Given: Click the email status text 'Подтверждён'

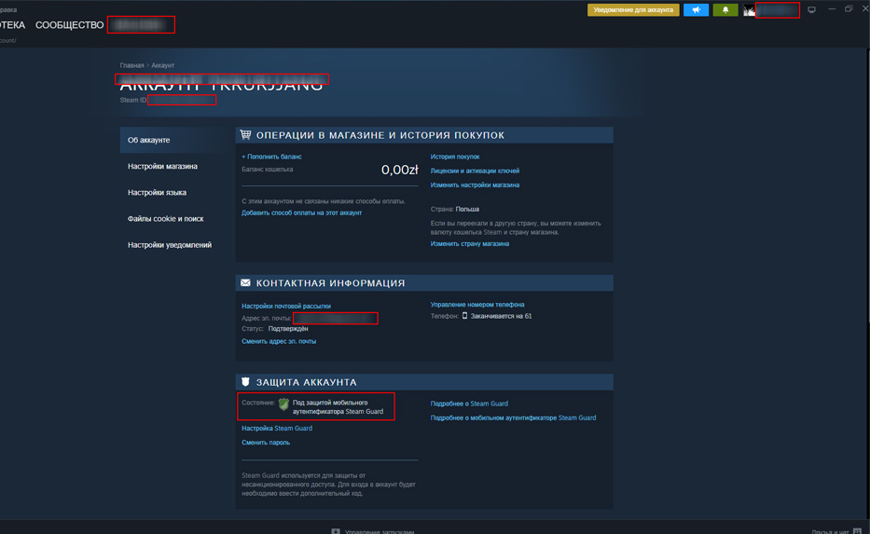Looking at the screenshot, I should click(288, 329).
